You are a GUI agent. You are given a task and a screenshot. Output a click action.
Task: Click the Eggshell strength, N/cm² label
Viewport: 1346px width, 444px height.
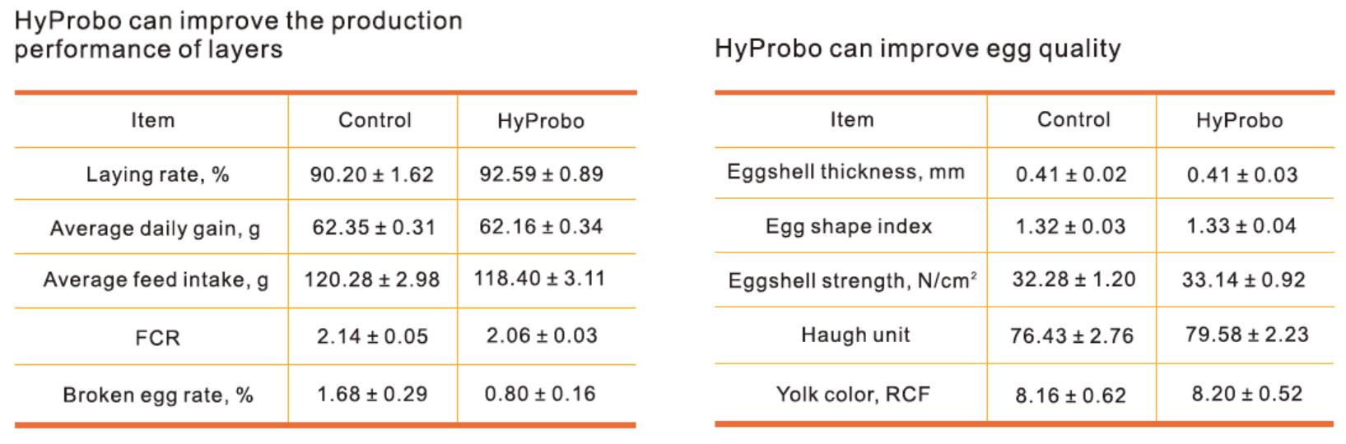pyautogui.click(x=852, y=281)
